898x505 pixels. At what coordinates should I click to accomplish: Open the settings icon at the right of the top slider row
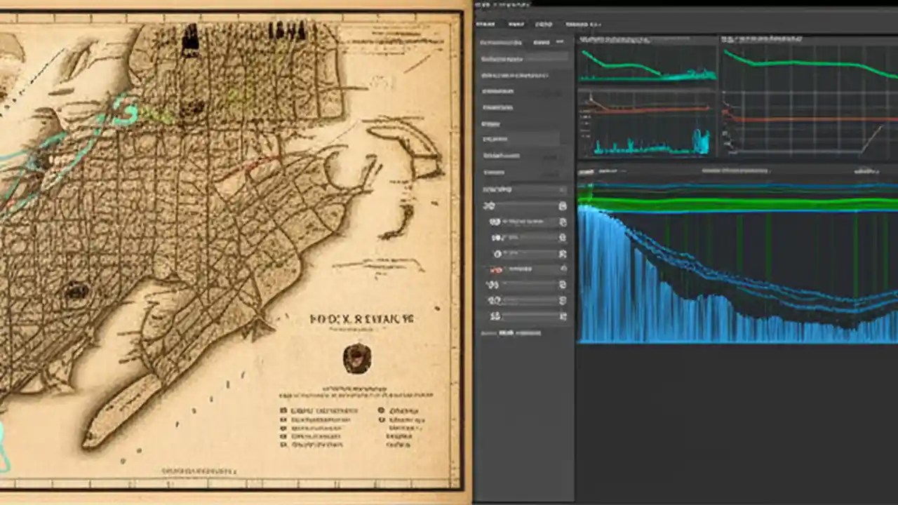[x=563, y=206]
